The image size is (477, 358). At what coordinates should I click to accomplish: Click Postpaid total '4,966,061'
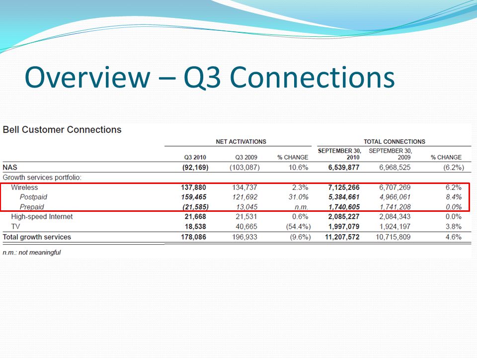395,197
